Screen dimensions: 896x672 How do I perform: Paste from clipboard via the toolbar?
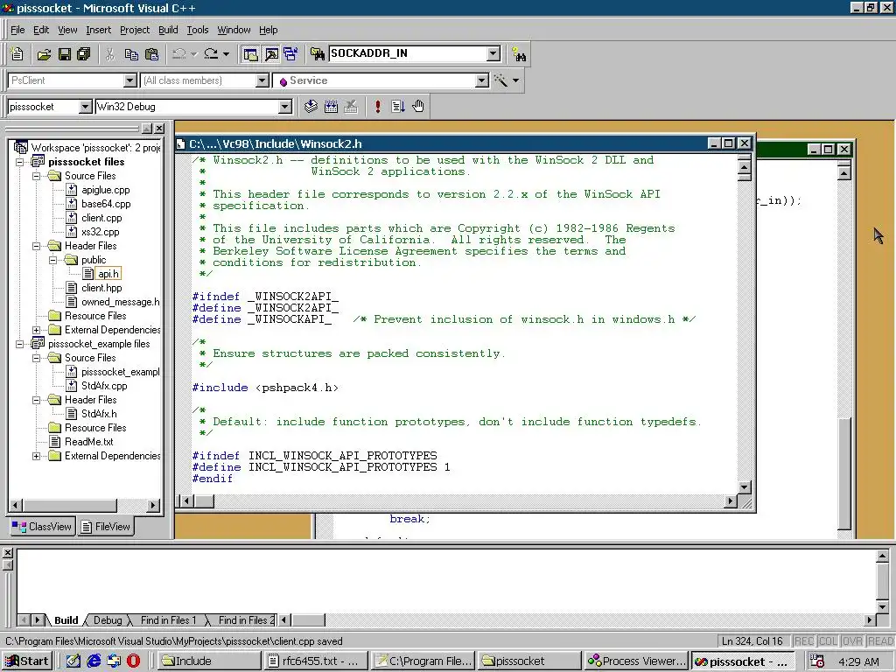[151, 54]
